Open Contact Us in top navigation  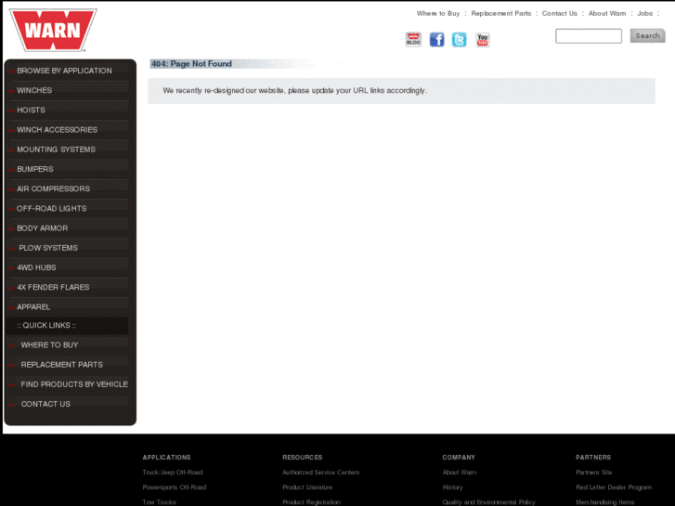pos(560,13)
